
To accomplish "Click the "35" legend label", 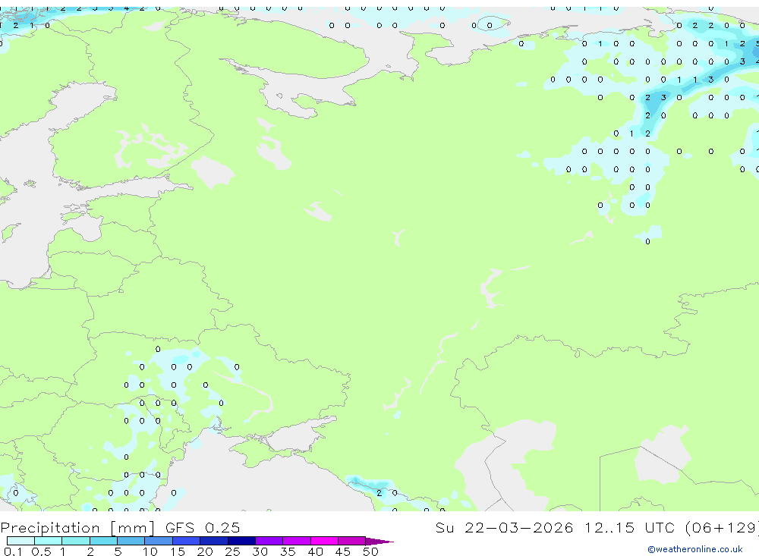I will [288, 551].
